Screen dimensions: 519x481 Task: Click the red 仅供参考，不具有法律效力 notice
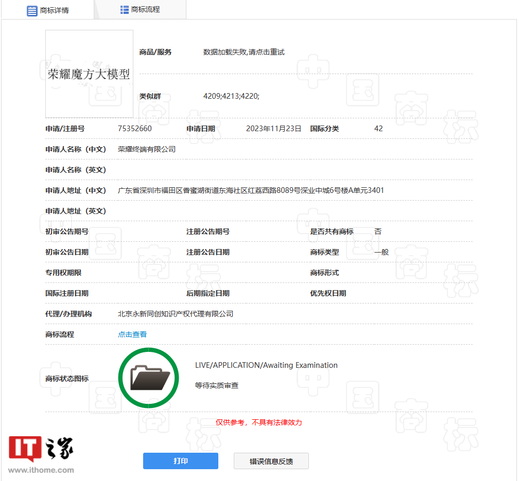(258, 422)
